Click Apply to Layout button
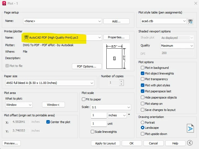The width and height of the screenshot is (199, 149). 106,143
